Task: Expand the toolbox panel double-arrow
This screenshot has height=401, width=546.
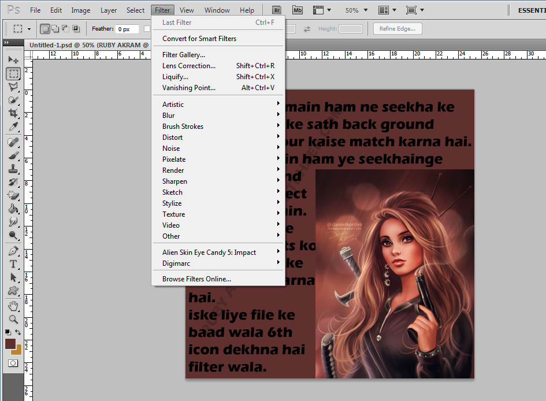Action: (x=6, y=42)
